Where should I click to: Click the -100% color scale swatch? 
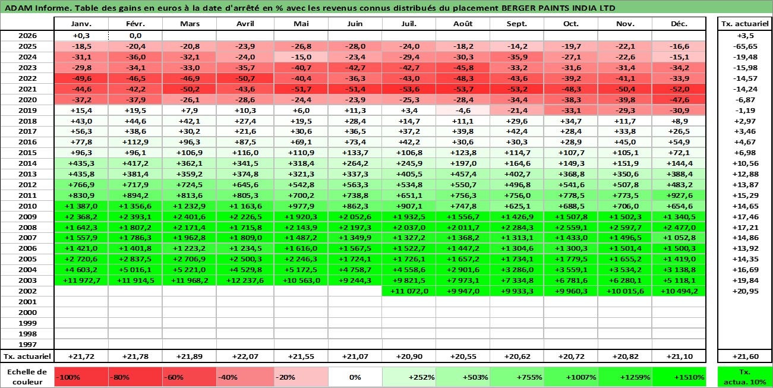point(81,377)
